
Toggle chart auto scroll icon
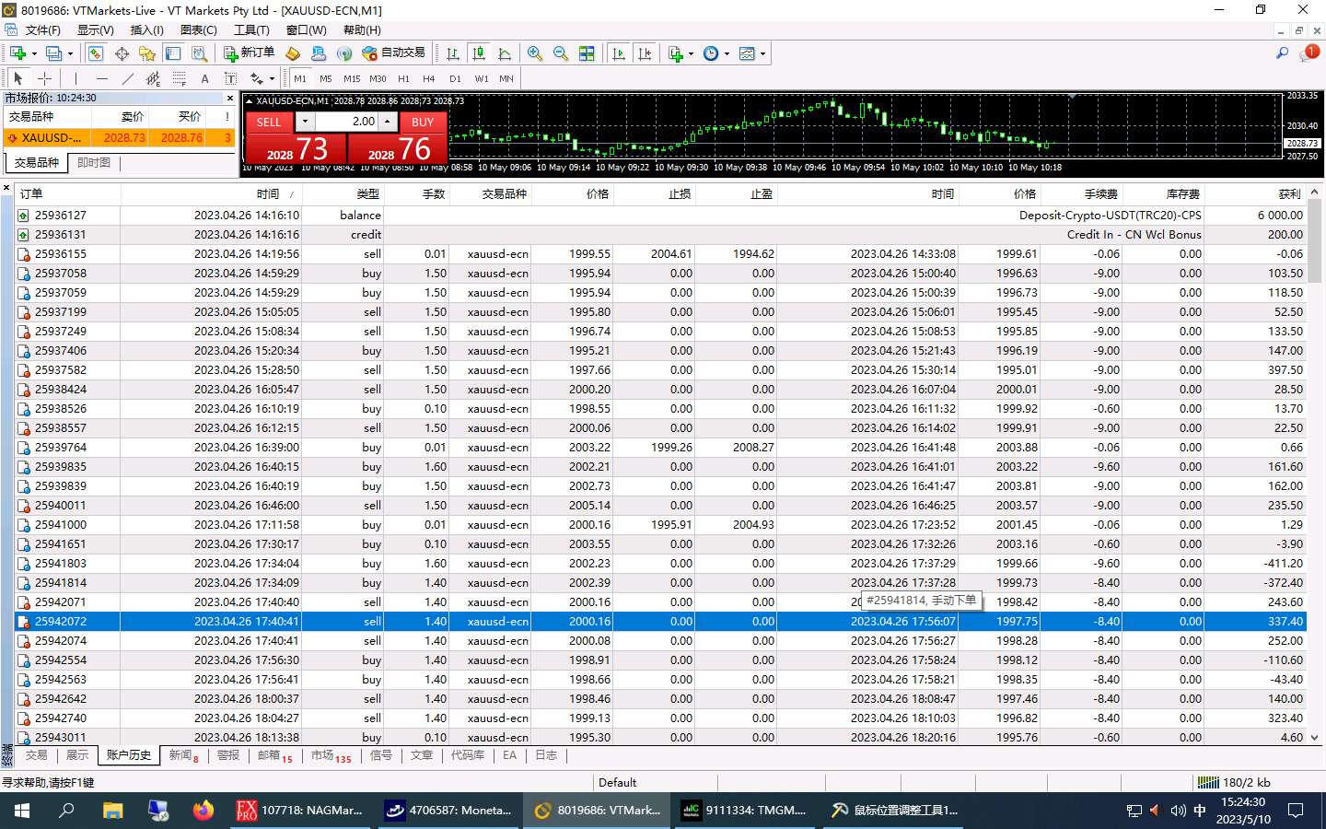(619, 53)
